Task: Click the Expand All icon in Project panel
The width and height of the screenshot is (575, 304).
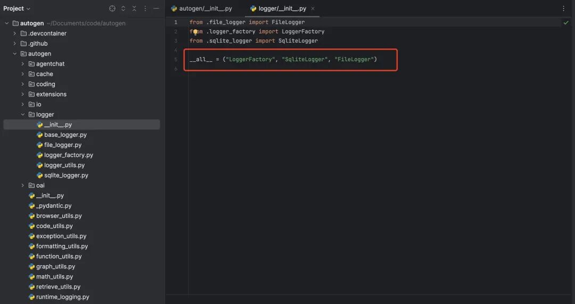Action: (124, 9)
